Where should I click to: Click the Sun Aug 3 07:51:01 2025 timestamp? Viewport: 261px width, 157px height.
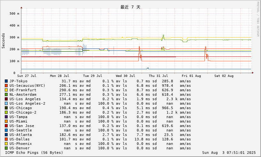(x=229, y=153)
